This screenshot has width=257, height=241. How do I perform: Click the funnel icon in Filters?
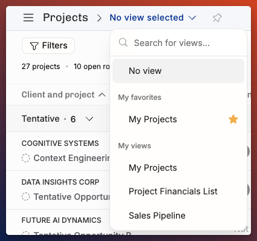(x=34, y=46)
